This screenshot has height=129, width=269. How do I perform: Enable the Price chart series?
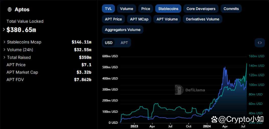pos(146,9)
